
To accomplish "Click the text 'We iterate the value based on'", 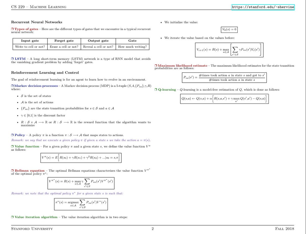I will (200, 38).
